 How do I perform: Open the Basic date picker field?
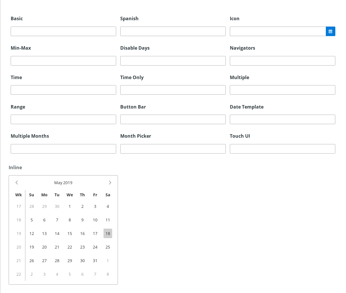(63, 31)
